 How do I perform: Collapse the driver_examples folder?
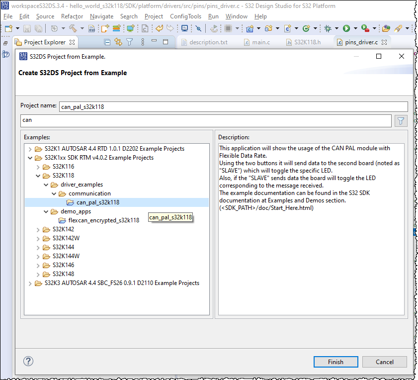46,185
